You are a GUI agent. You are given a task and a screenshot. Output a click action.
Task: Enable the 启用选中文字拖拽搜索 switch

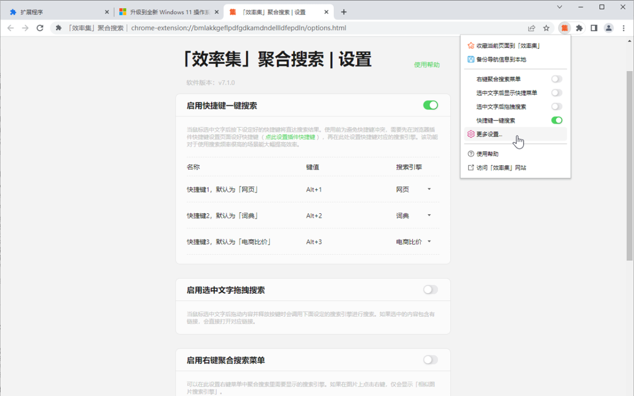coord(430,289)
